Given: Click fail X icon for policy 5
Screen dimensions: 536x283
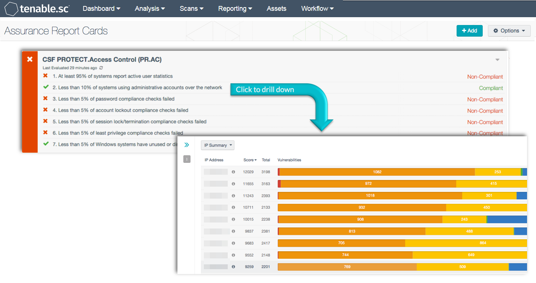Looking at the screenshot, I should [45, 121].
